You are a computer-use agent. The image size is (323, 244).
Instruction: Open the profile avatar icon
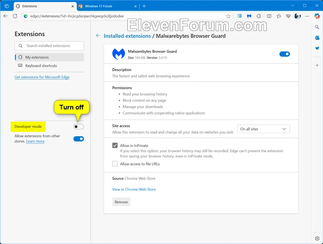pyautogui.click(x=298, y=16)
